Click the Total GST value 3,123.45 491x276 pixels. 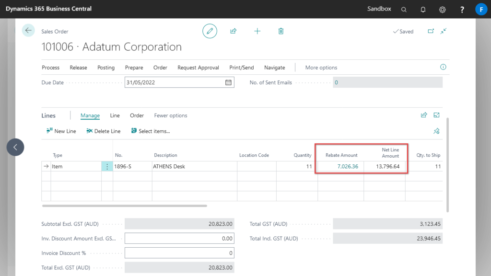pos(387,224)
